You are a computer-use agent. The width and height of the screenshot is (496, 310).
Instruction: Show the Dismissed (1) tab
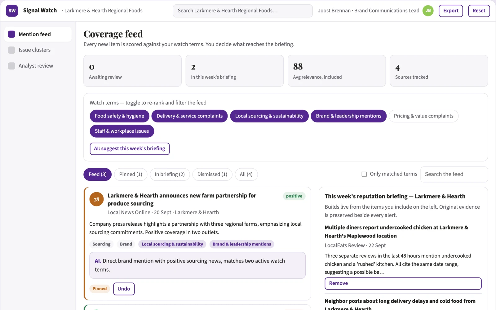[212, 174]
